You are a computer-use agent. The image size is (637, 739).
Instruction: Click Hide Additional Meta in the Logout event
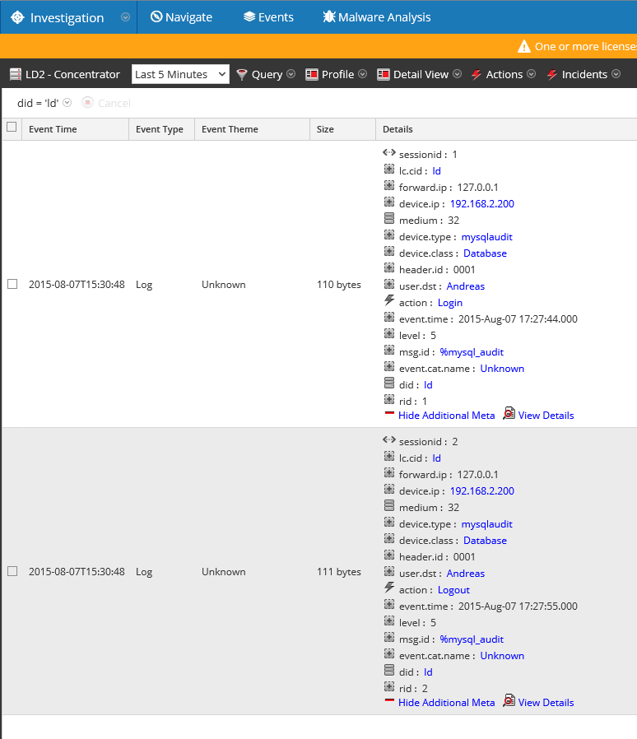pyautogui.click(x=446, y=702)
